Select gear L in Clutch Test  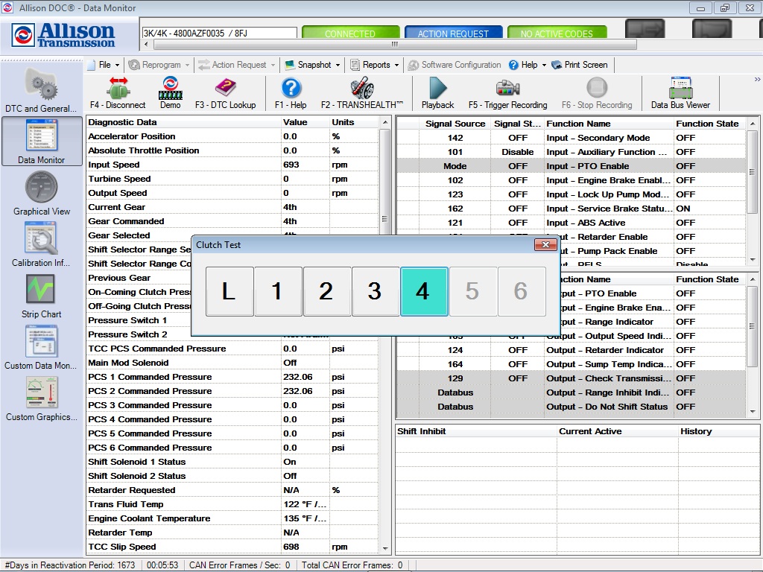pos(229,293)
